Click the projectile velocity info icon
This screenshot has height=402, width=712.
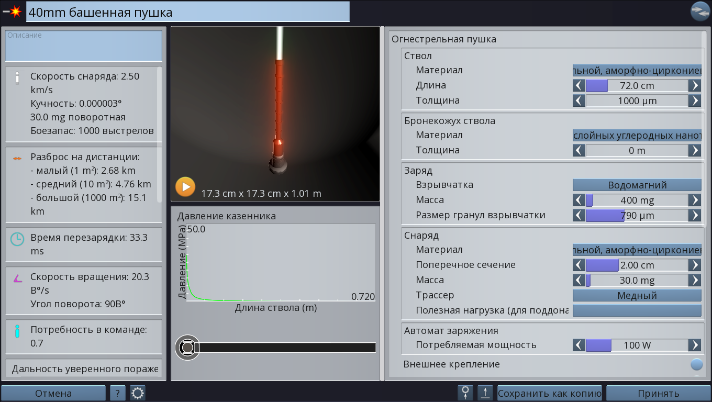click(x=17, y=77)
